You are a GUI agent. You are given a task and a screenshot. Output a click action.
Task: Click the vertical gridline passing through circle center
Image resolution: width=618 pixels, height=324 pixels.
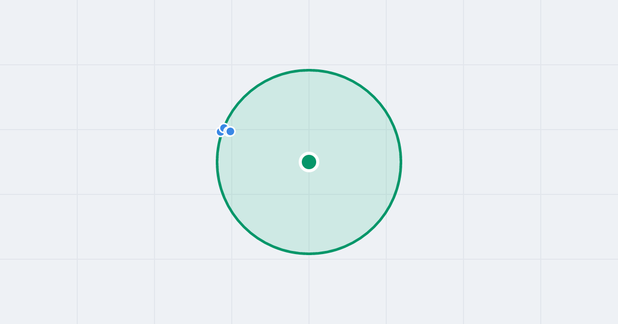coord(309,31)
